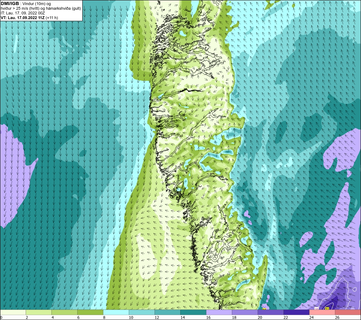
Task: Click the legend scale label '12'
Action: [x=157, y=317]
